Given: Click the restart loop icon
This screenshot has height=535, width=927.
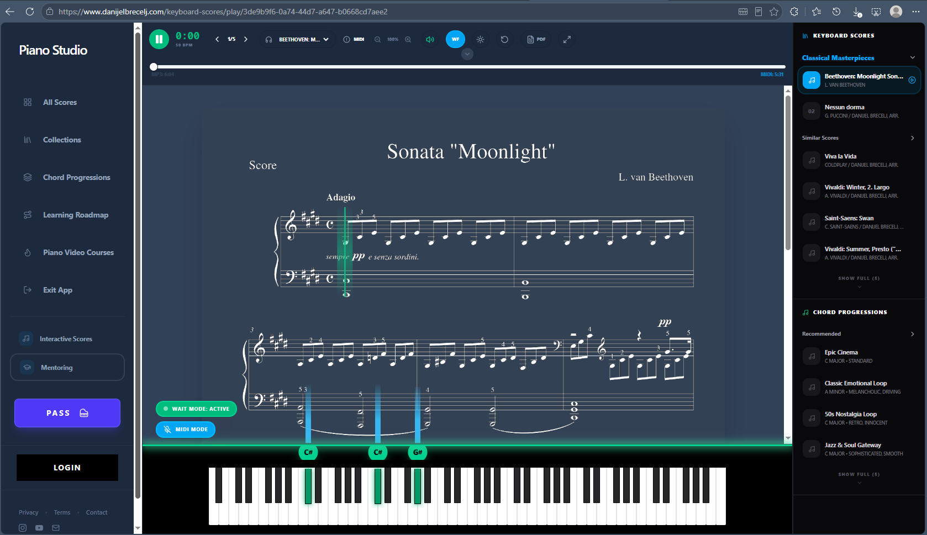Looking at the screenshot, I should [x=504, y=39].
